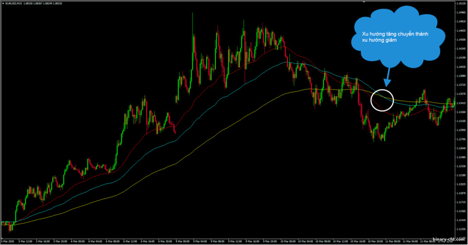Open the binary-cfd.com watermark link
The image size is (468, 245).
(x=448, y=239)
